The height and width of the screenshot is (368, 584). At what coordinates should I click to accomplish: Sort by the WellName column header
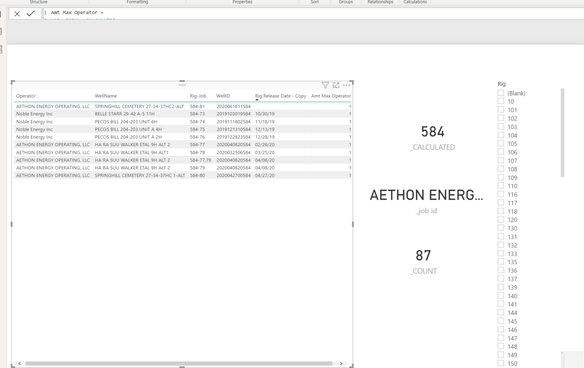click(x=106, y=96)
